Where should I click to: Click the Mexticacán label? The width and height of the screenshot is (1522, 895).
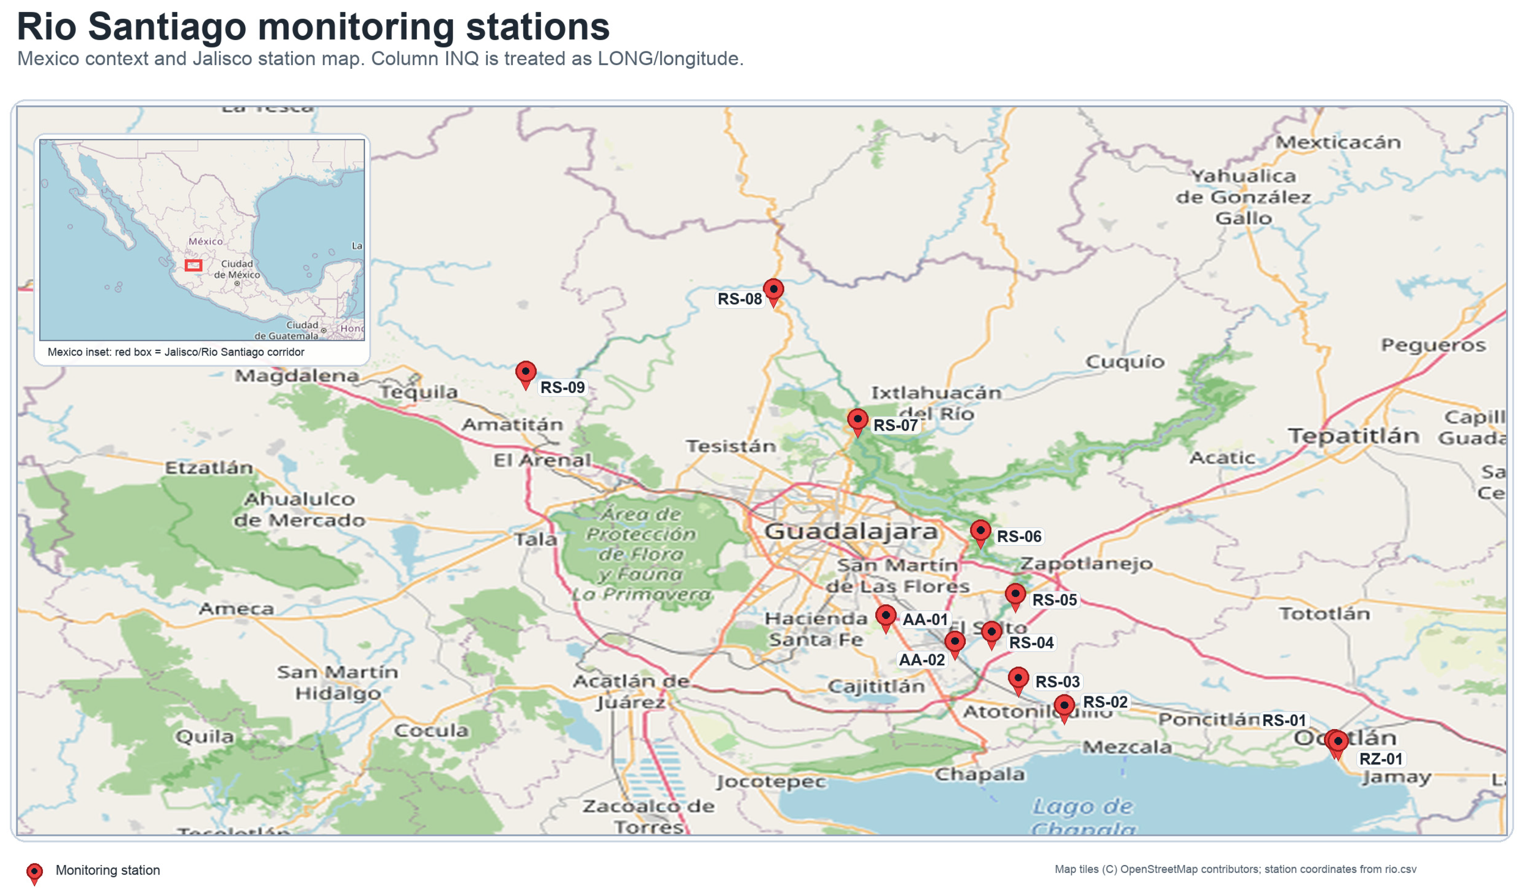(1338, 143)
